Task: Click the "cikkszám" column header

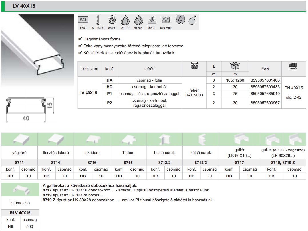Action: tap(90, 69)
